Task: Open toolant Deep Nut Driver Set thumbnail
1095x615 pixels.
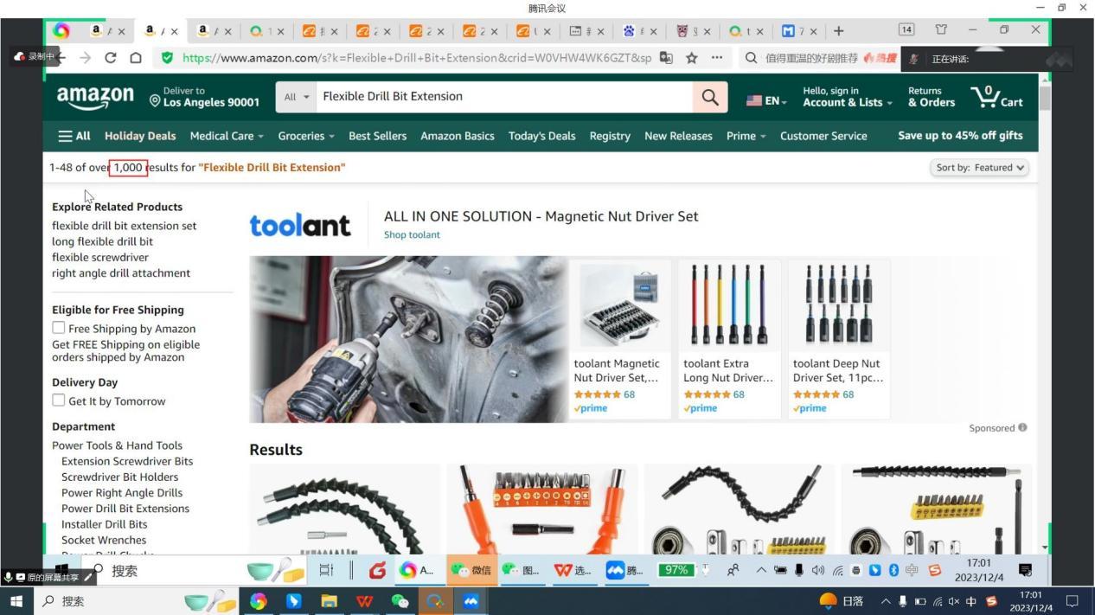Action: coord(839,306)
